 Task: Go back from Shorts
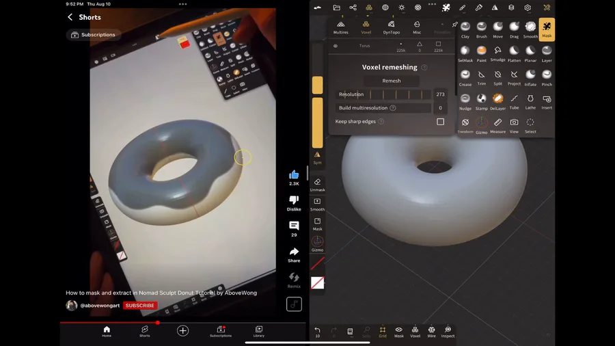[x=70, y=17]
